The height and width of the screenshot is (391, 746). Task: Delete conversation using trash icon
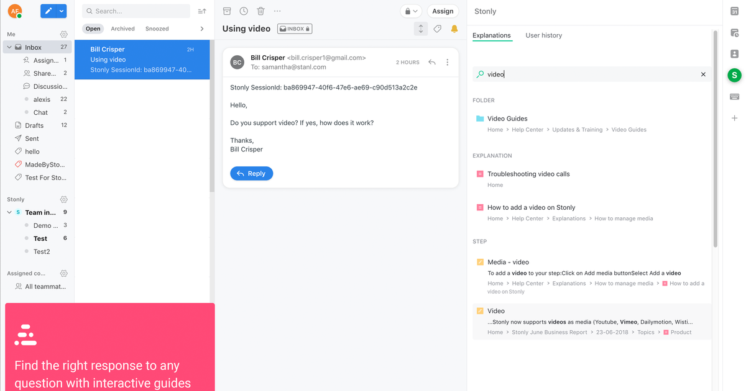tap(260, 11)
